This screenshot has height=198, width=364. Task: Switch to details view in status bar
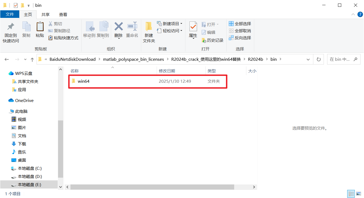click(x=351, y=194)
